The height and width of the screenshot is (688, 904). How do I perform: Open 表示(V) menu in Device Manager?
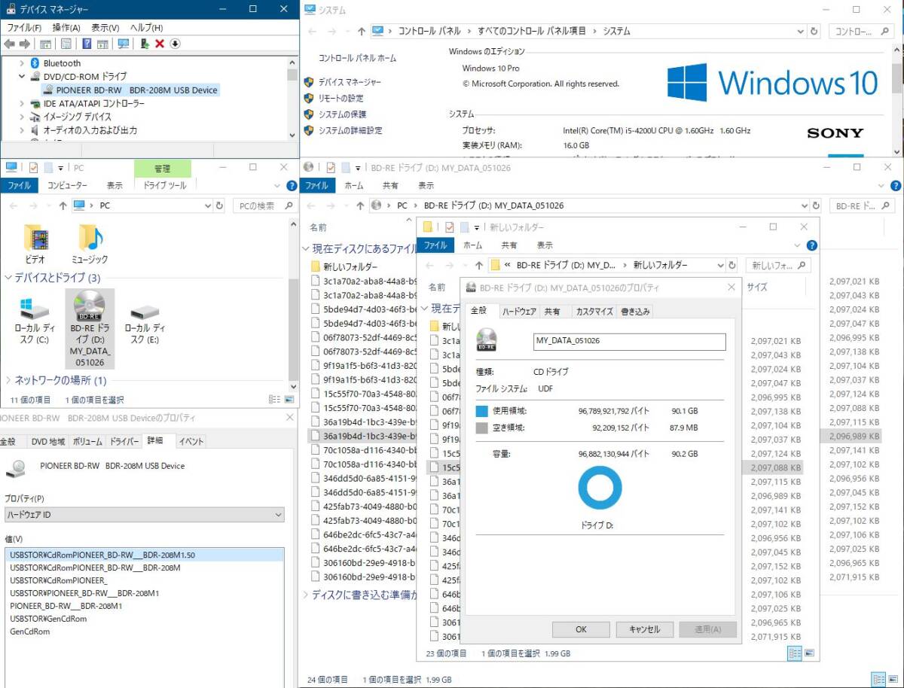105,28
